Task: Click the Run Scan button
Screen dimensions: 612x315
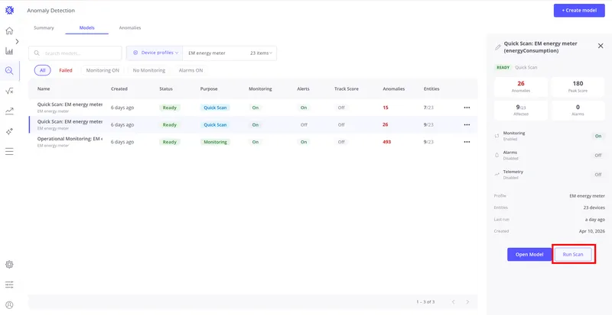Action: click(x=573, y=255)
